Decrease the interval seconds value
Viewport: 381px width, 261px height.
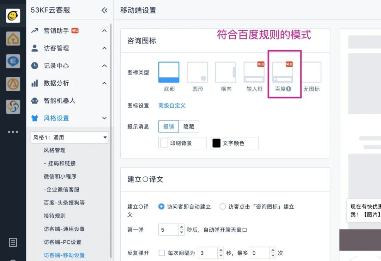[x=221, y=256]
